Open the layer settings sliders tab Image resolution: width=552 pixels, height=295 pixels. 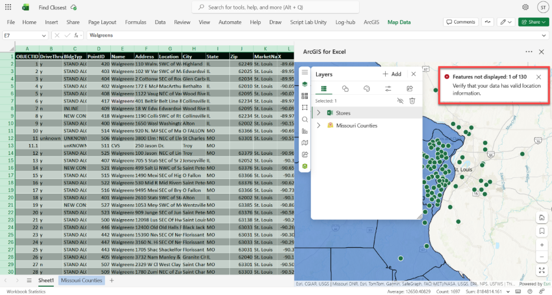388,88
